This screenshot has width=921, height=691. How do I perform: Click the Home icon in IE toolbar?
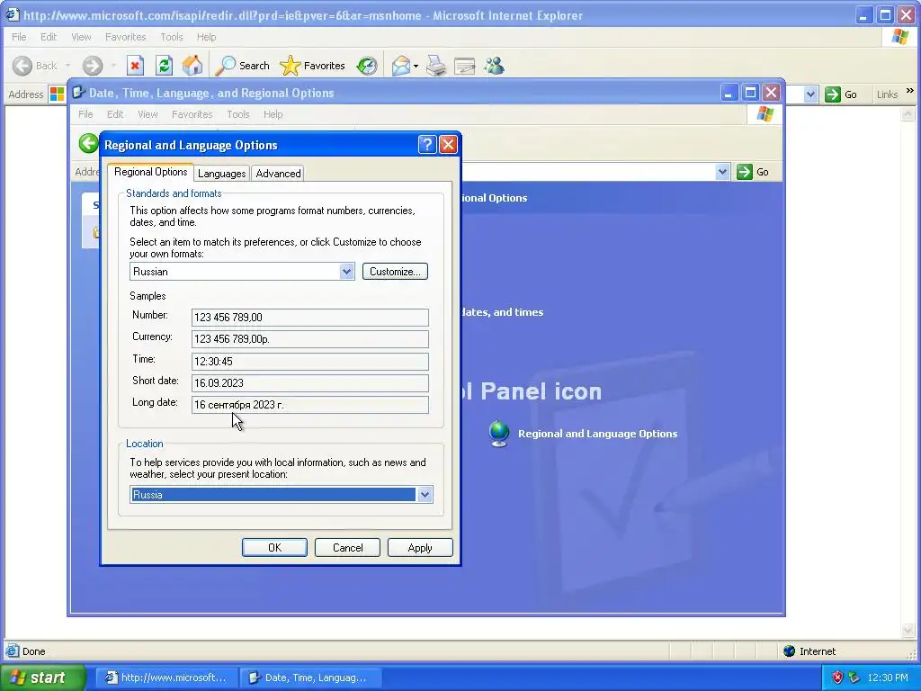click(192, 65)
